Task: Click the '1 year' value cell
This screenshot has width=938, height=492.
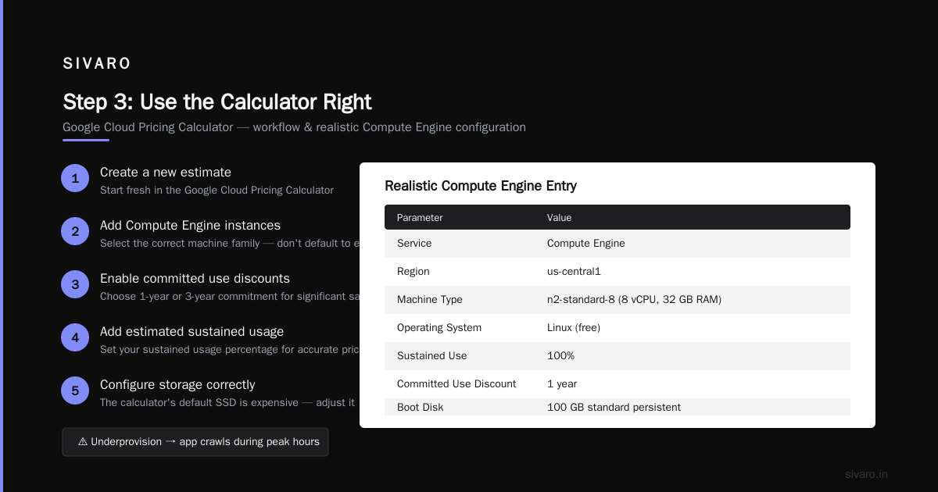Action: pos(562,384)
